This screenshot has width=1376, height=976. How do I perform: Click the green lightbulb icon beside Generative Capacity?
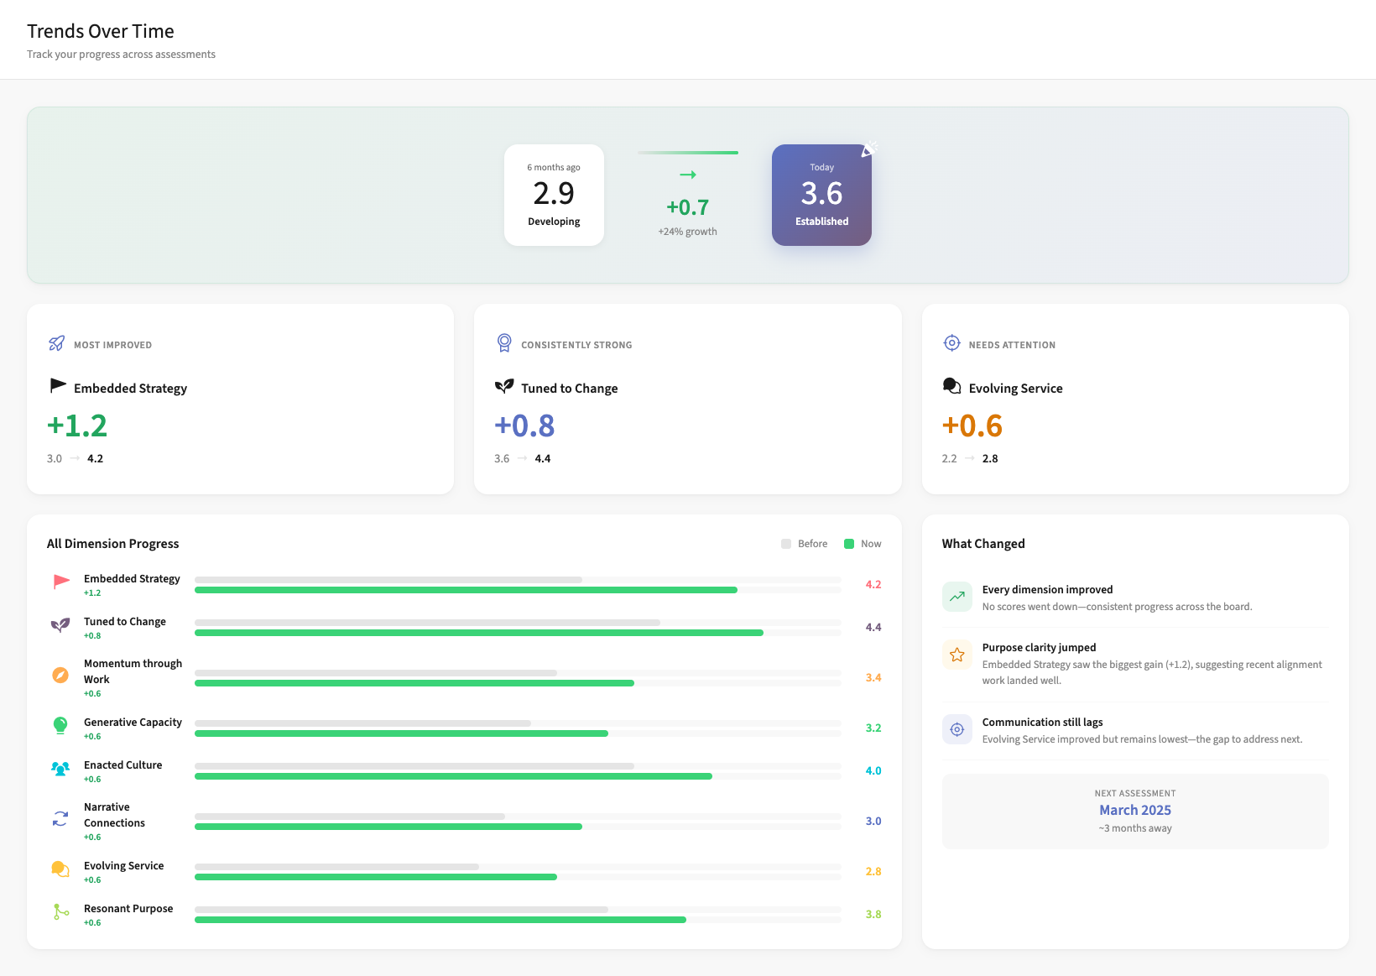tap(59, 726)
